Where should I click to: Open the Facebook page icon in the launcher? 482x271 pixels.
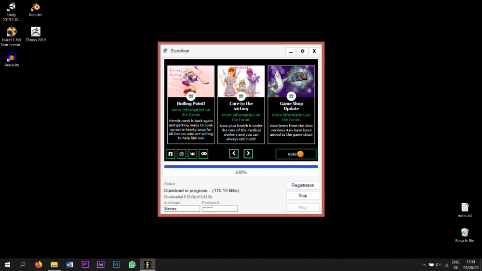point(170,154)
